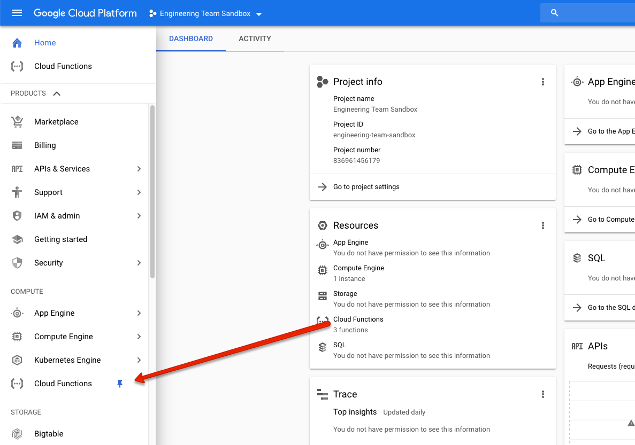This screenshot has height=445, width=635.
Task: Click Go to the App Engine link
Action: tap(611, 131)
